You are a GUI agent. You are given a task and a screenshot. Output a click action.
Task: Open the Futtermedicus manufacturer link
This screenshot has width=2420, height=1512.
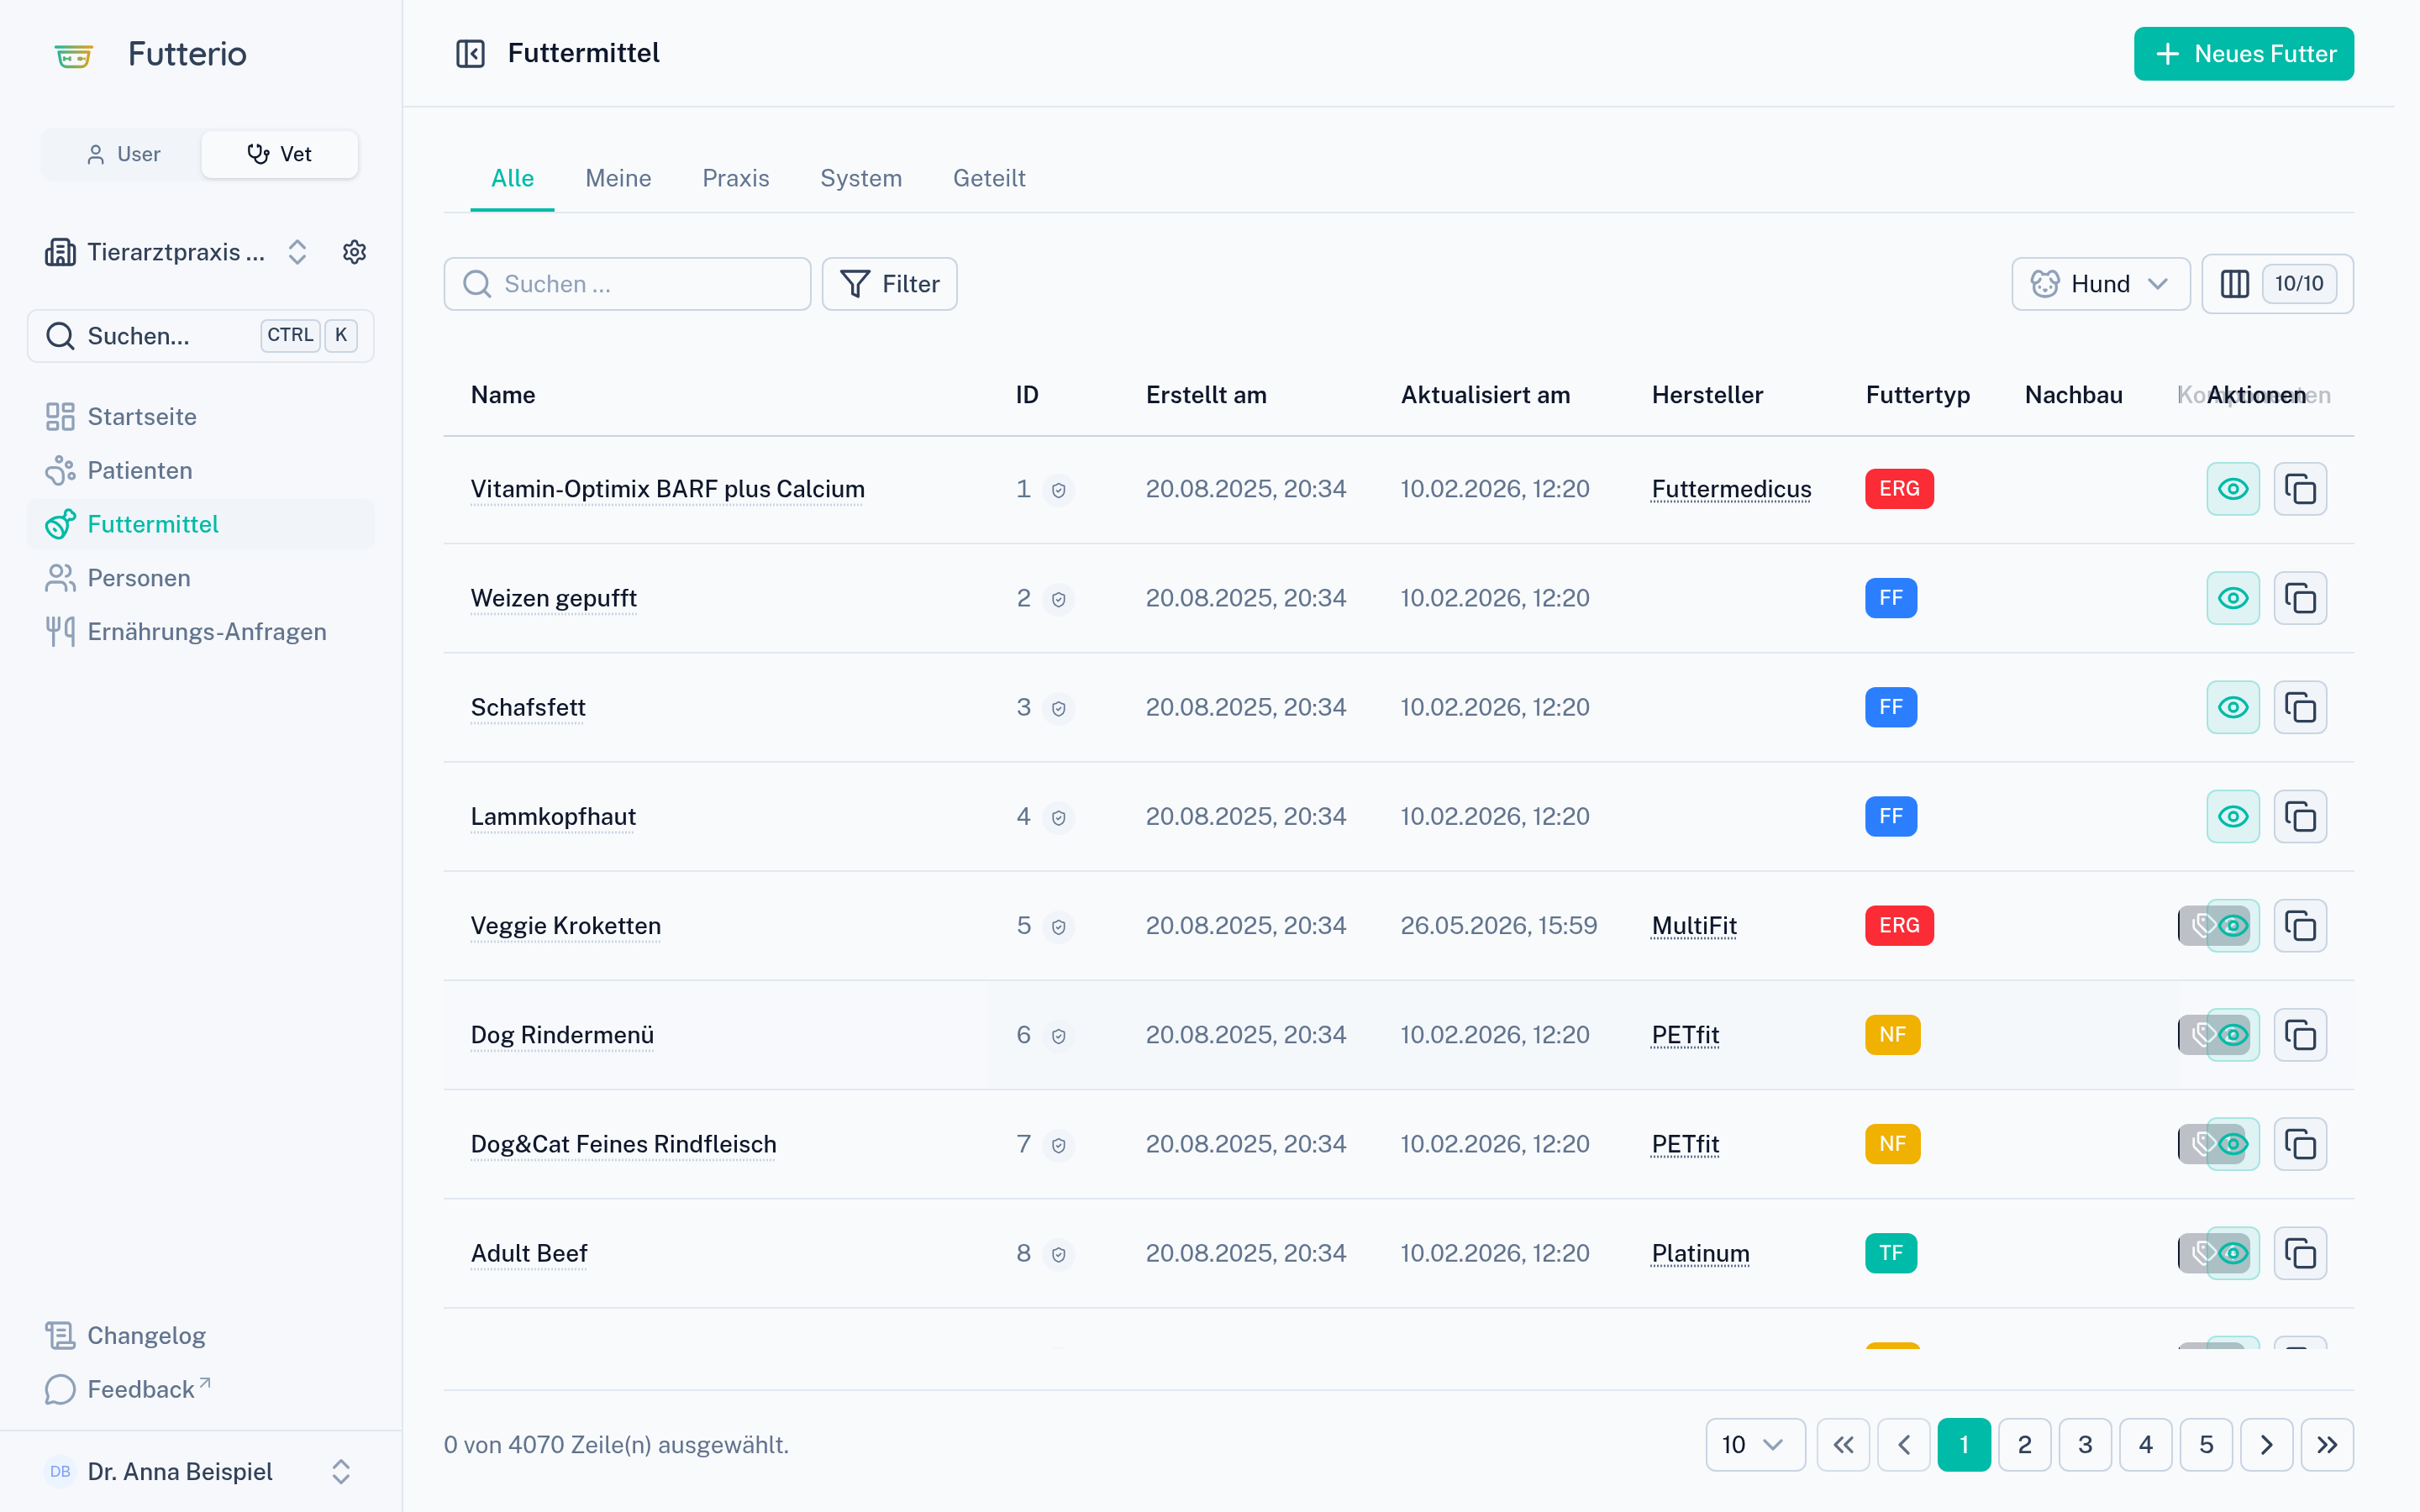click(x=1731, y=489)
